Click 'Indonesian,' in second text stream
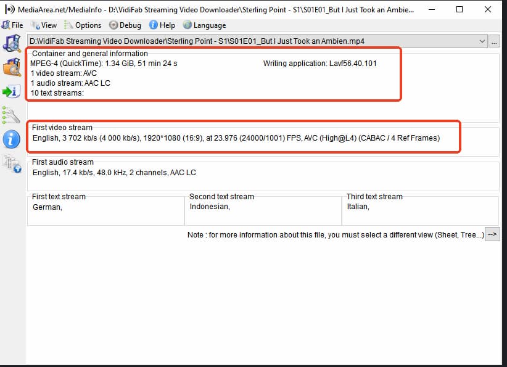507x367 pixels. click(210, 207)
